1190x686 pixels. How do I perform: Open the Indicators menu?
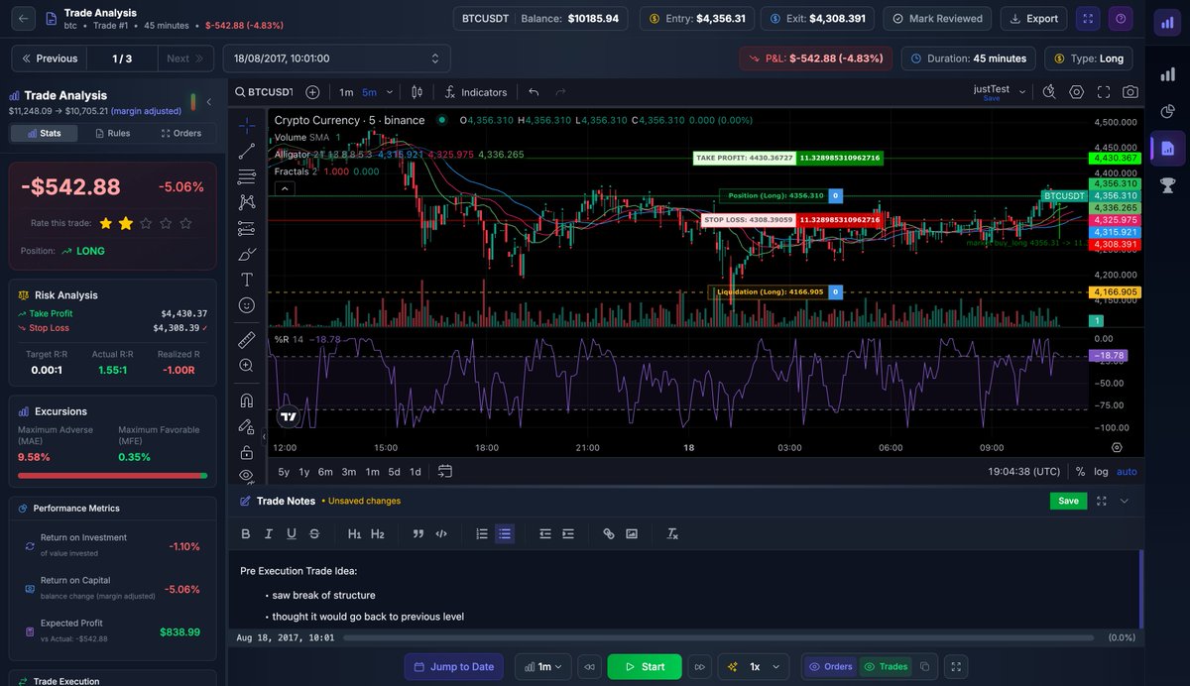pyautogui.click(x=476, y=92)
